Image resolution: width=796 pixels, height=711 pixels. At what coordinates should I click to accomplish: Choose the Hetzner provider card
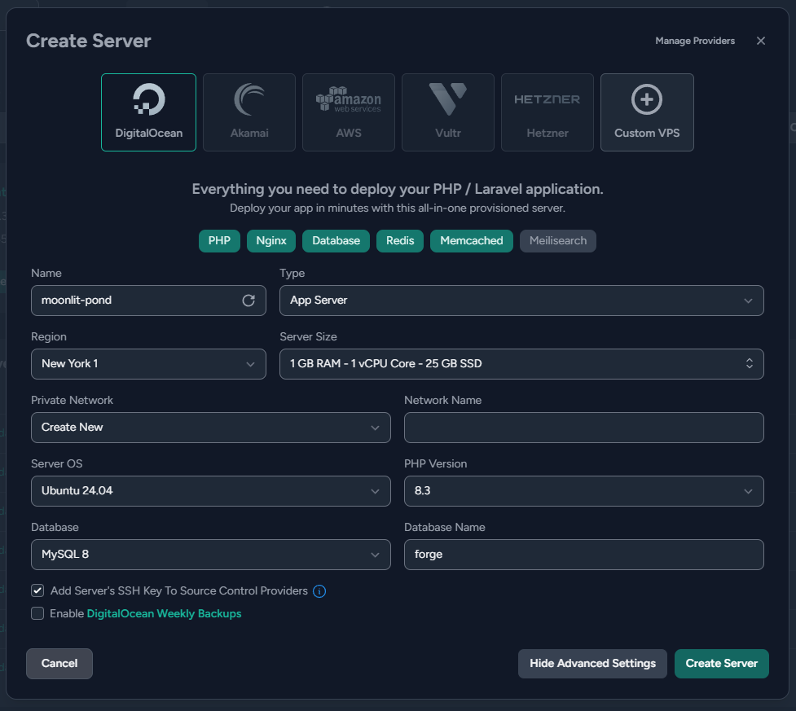click(548, 112)
